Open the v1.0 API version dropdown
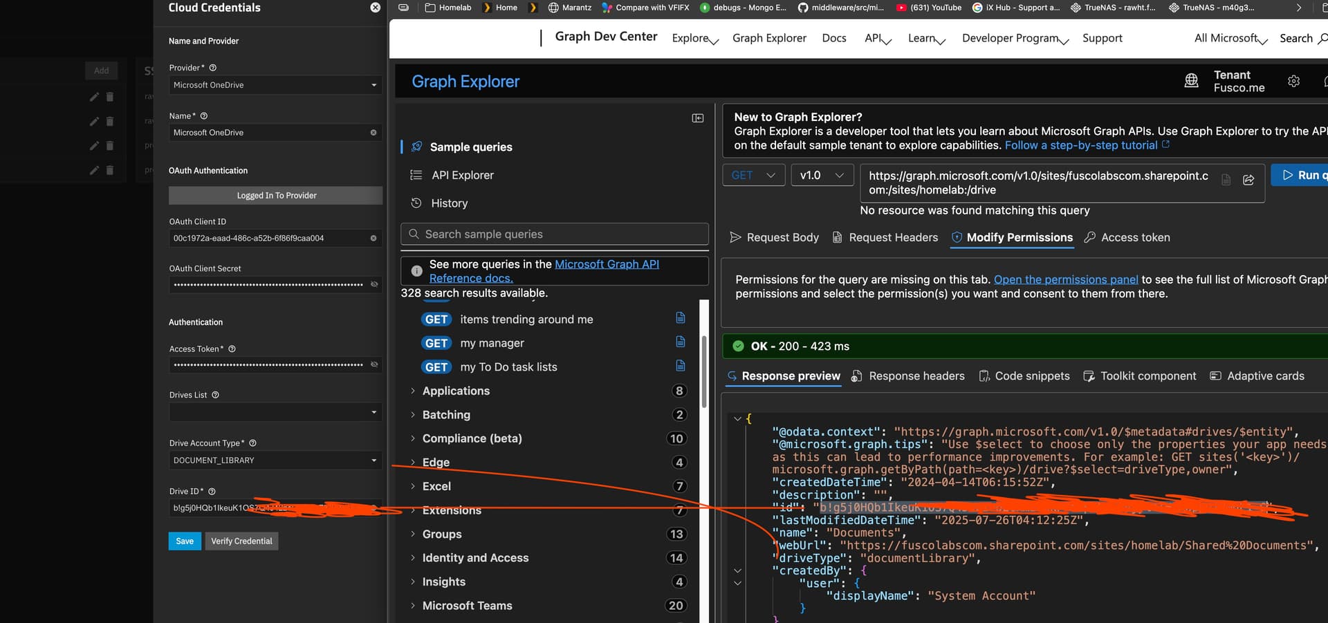 822,176
